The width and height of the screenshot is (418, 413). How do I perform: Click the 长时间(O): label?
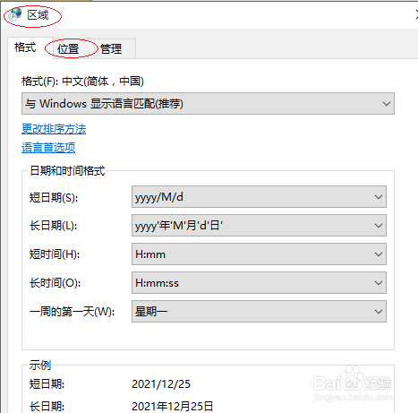click(x=55, y=283)
